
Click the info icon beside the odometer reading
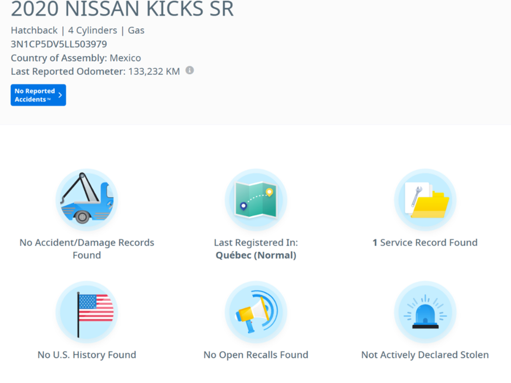tap(190, 71)
